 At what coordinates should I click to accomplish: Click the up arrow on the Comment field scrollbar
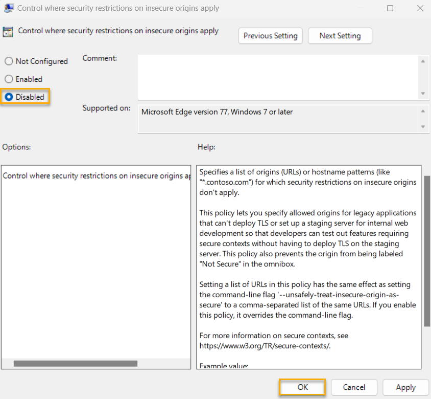[424, 60]
